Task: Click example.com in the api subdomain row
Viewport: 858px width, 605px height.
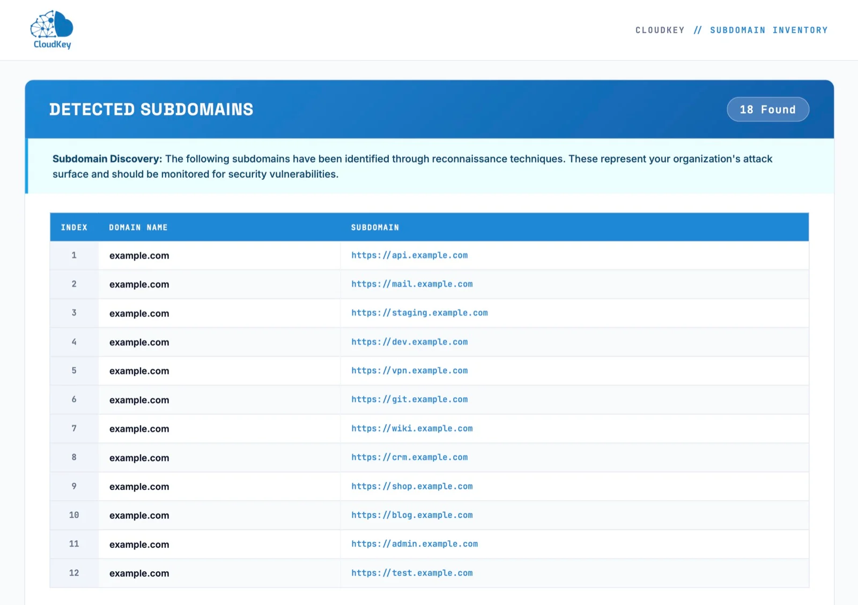Action: 139,256
